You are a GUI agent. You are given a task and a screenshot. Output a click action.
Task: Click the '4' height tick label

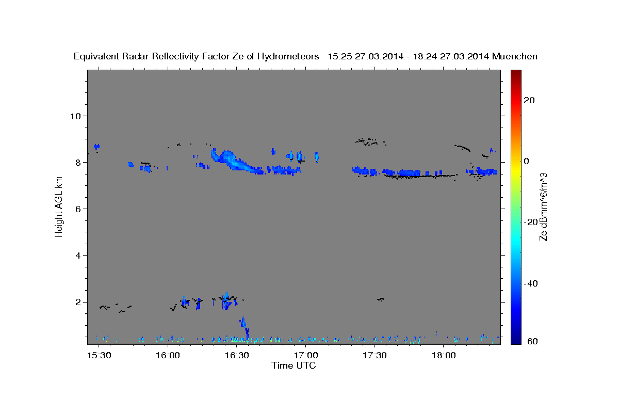[79, 256]
